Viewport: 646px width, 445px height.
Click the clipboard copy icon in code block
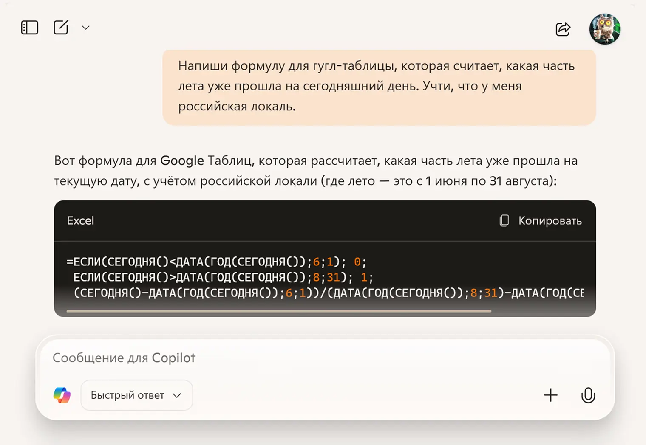click(x=504, y=220)
